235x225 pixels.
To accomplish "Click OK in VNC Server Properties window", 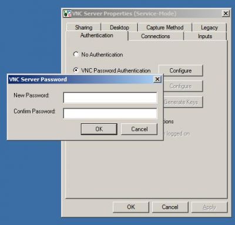I will tap(131, 207).
